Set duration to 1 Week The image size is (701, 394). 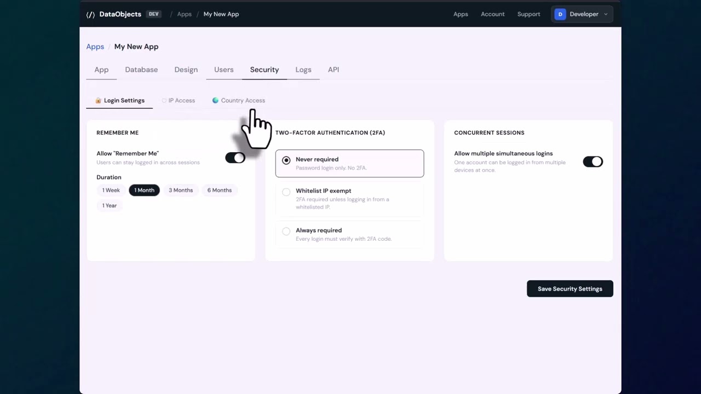click(111, 190)
